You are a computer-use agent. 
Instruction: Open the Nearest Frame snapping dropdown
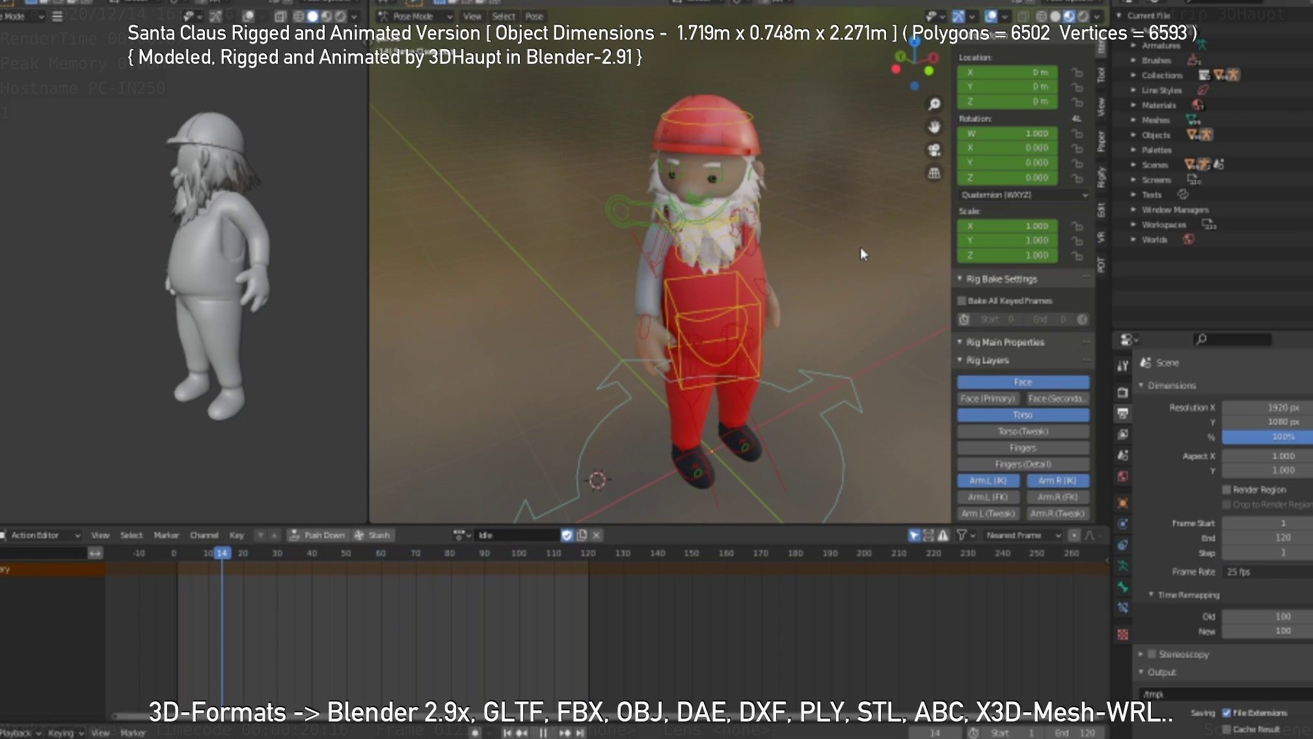pos(1023,535)
